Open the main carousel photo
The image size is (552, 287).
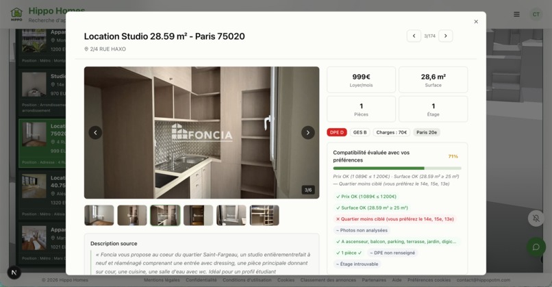(x=202, y=133)
